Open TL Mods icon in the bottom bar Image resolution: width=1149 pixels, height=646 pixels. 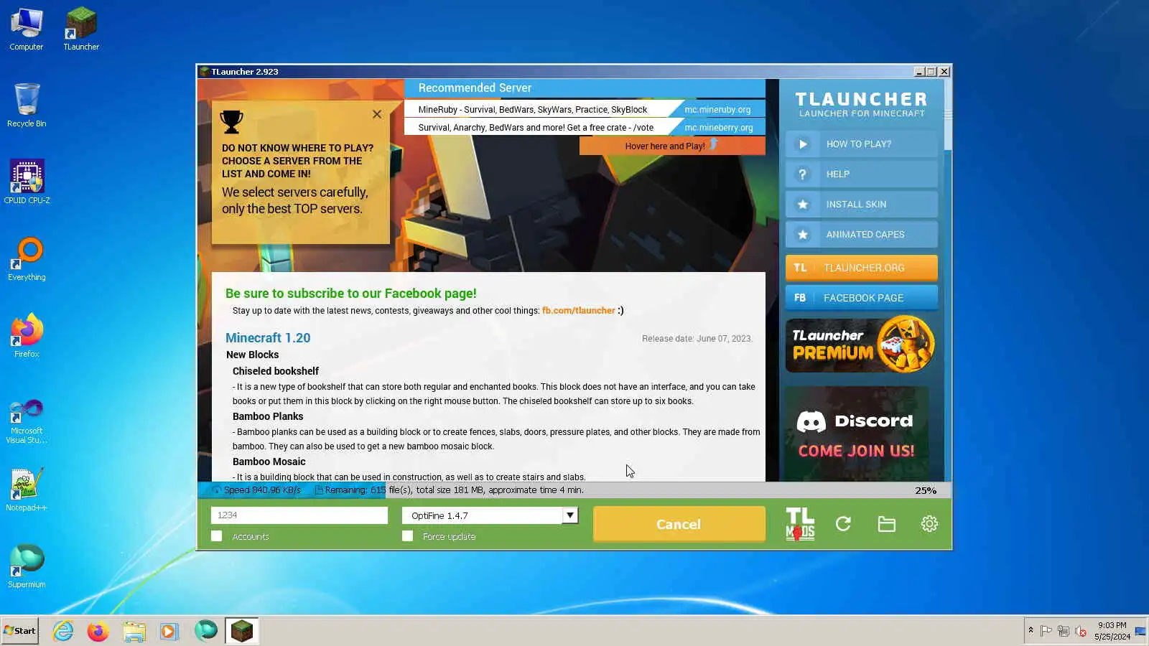pos(800,524)
